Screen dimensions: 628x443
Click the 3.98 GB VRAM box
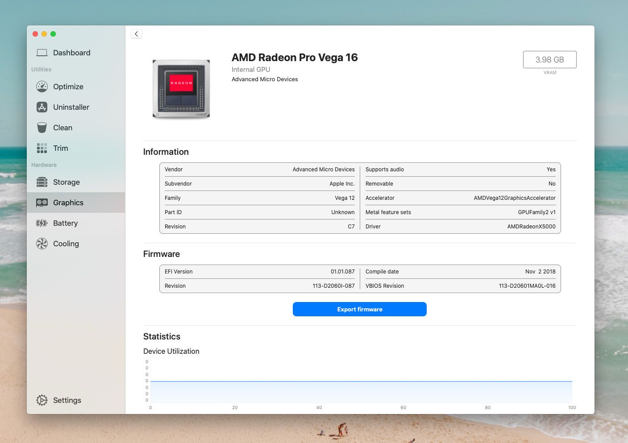550,59
